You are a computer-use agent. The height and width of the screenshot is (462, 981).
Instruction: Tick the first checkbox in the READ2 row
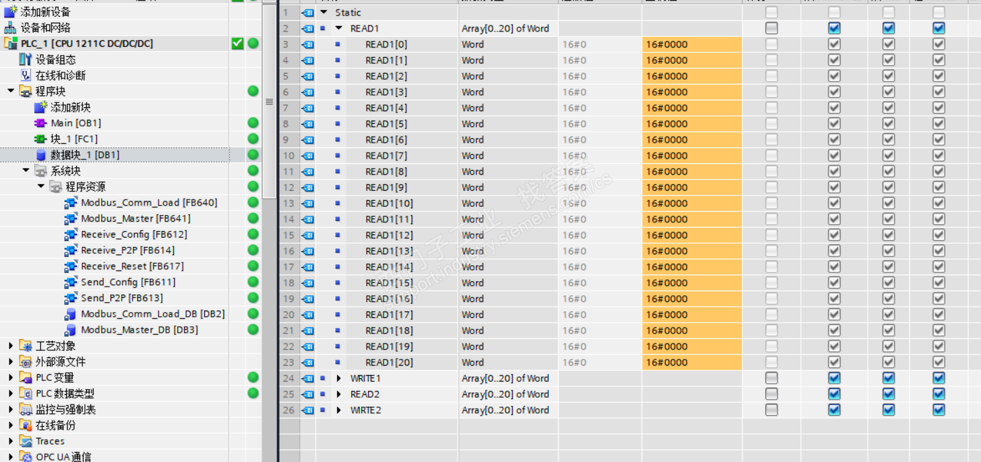pyautogui.click(x=772, y=394)
